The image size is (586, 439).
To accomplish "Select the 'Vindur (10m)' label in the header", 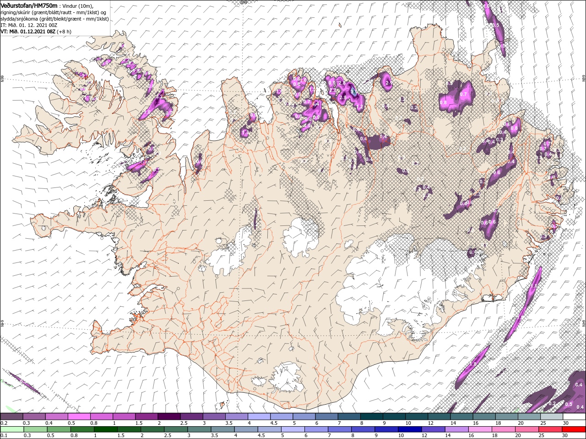I will tap(77, 5).
